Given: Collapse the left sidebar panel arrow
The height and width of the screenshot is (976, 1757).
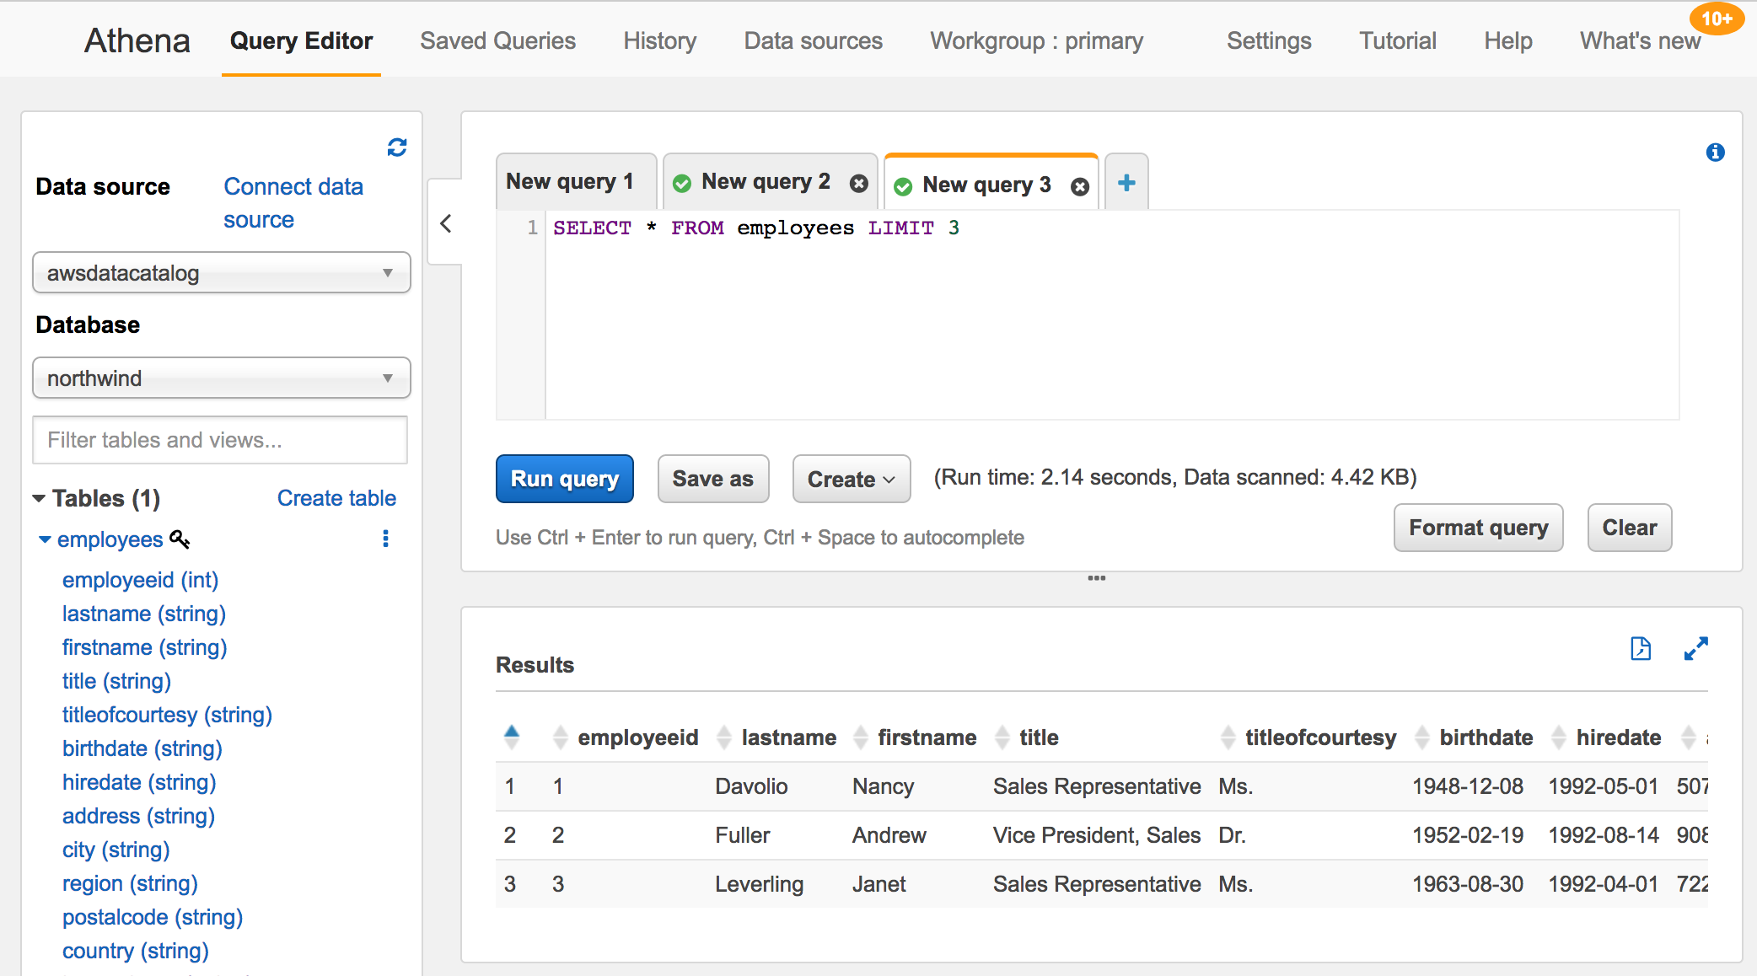Looking at the screenshot, I should 446,223.
